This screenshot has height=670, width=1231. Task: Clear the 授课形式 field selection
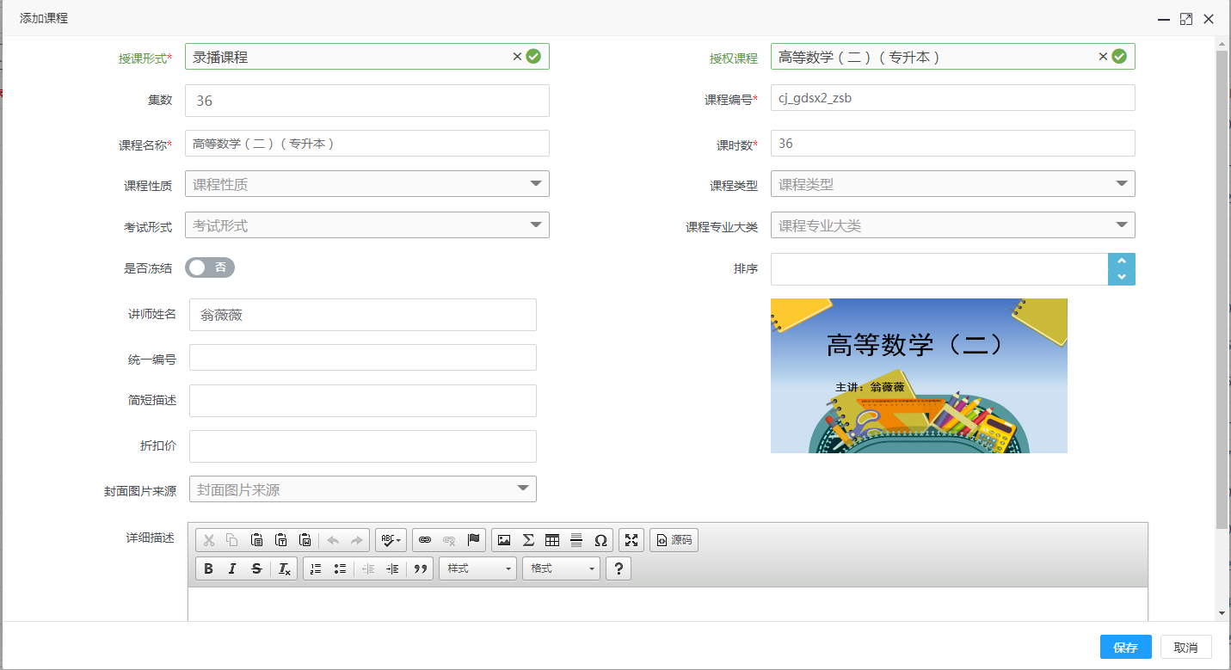[517, 57]
